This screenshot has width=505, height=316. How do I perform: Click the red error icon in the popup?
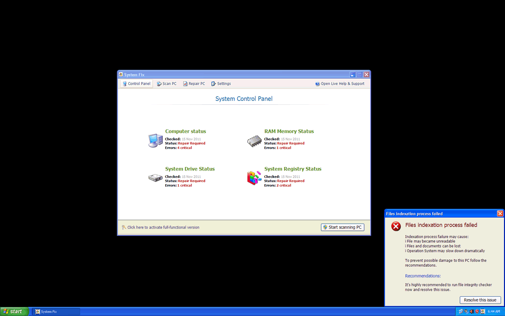pos(396,227)
